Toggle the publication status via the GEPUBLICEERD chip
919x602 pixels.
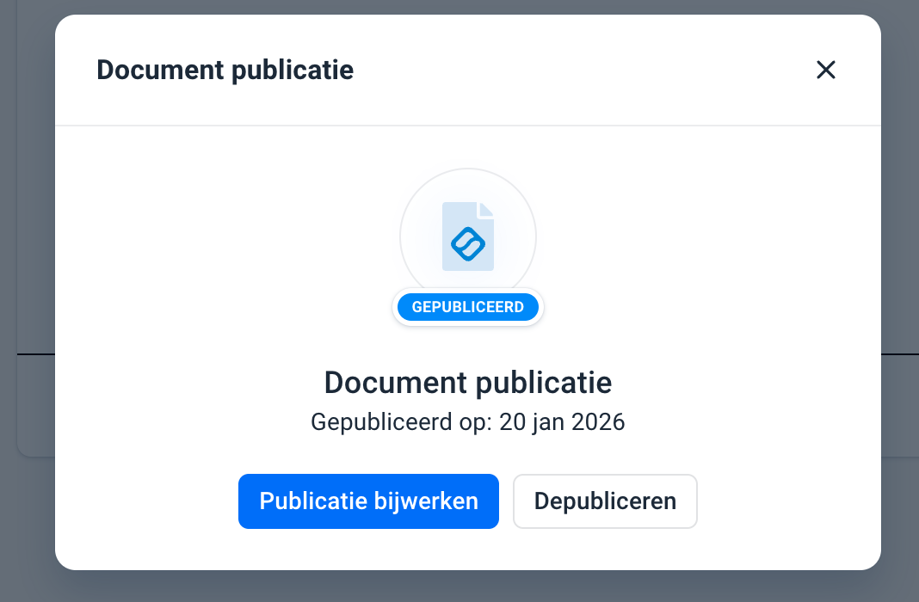(x=467, y=306)
